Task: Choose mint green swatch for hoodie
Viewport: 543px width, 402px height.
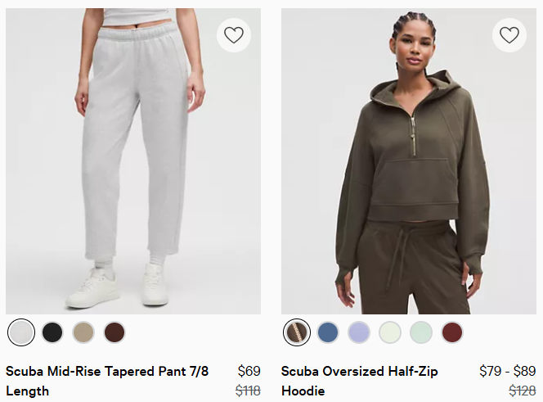Action: [421, 332]
